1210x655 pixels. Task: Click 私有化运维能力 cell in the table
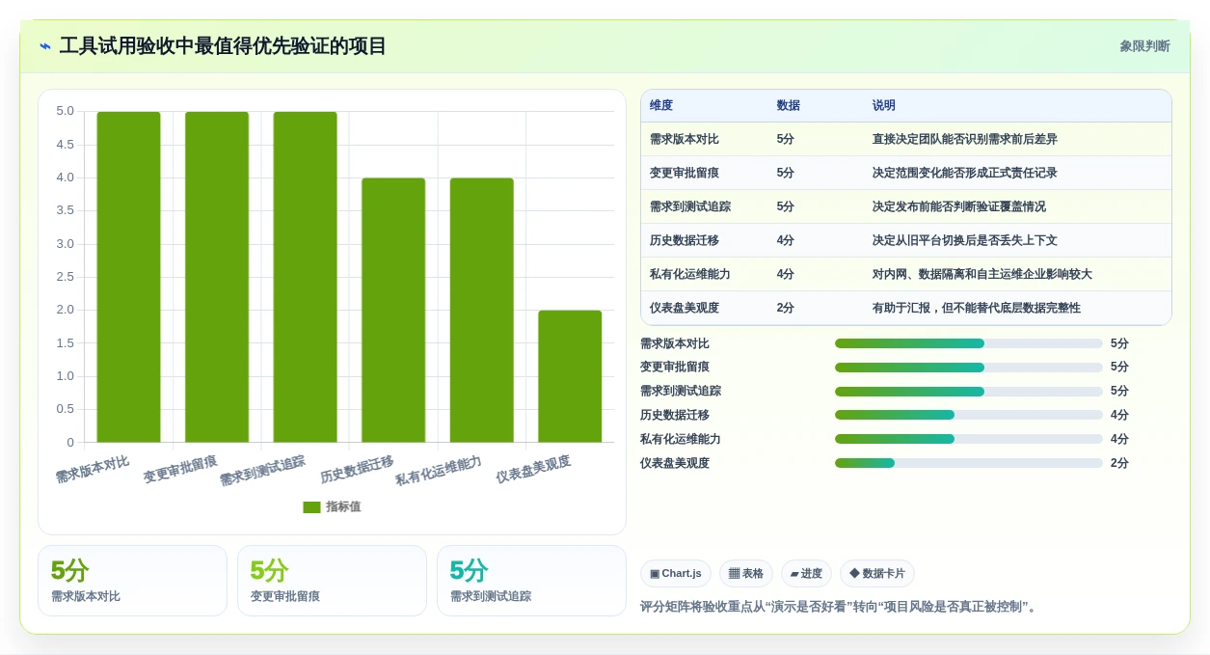point(690,275)
